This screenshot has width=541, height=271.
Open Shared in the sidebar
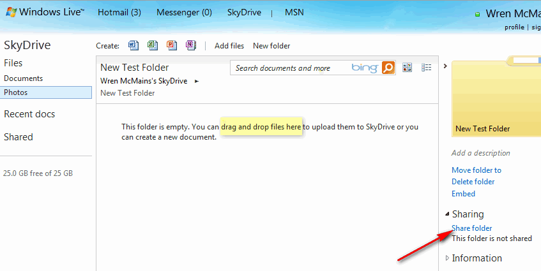coord(19,137)
